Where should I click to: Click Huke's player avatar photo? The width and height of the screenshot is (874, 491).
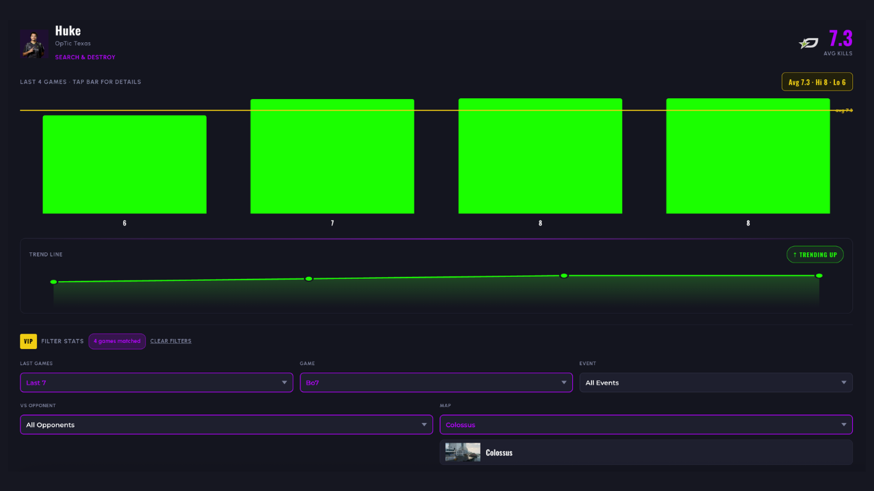pyautogui.click(x=34, y=44)
